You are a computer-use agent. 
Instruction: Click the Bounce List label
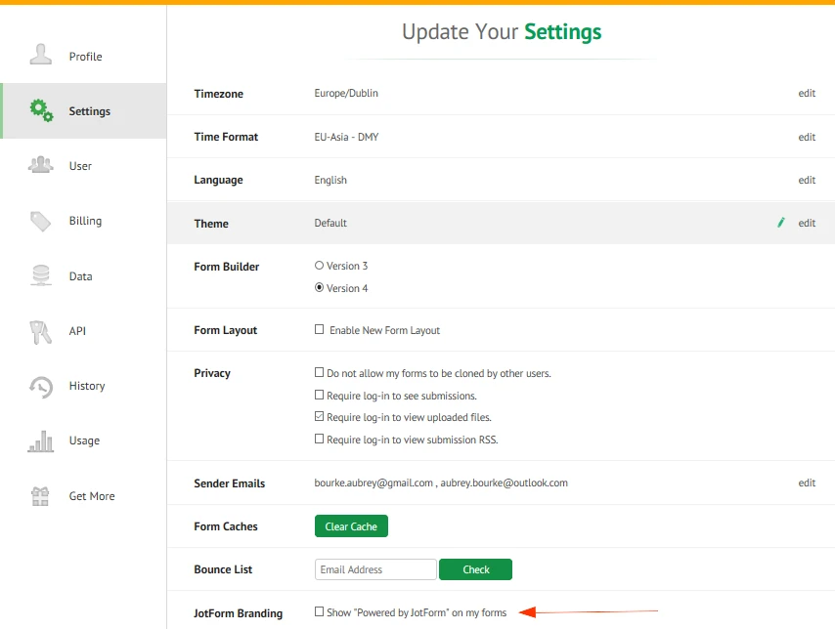point(223,569)
